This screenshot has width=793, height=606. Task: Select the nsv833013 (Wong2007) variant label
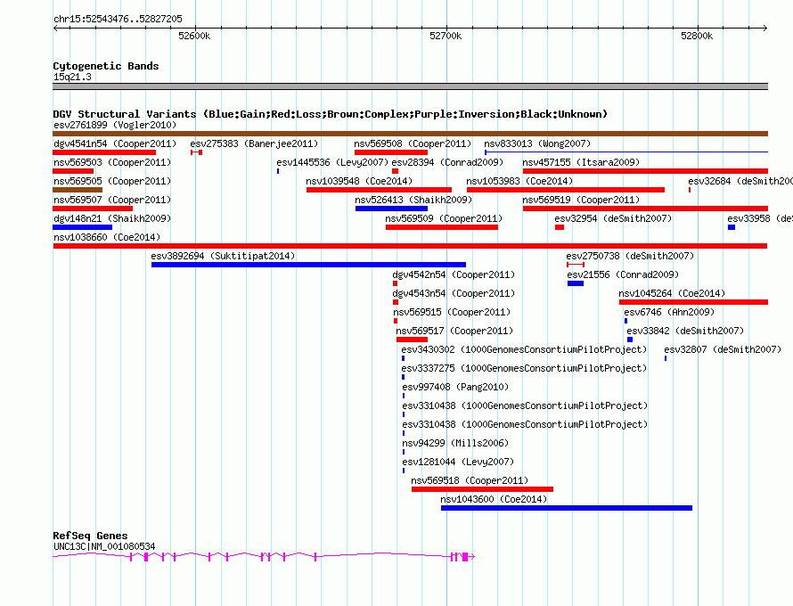tap(537, 143)
